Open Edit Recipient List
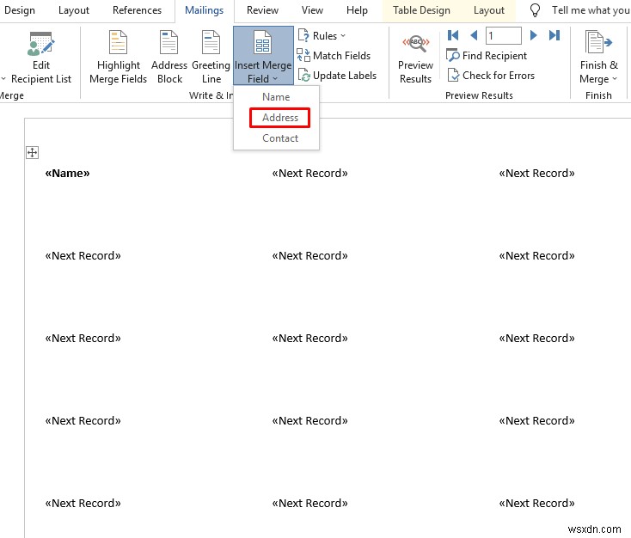This screenshot has width=631, height=538. pyautogui.click(x=41, y=58)
